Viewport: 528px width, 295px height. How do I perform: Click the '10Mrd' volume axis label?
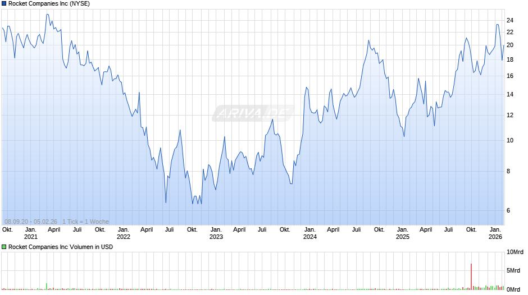point(515,252)
